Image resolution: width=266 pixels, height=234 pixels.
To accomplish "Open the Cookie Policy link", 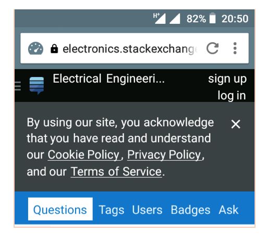I will [84, 155].
